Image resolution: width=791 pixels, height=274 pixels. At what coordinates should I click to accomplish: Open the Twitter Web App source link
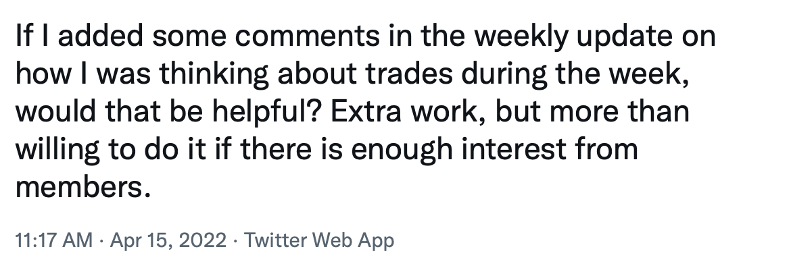(319, 241)
